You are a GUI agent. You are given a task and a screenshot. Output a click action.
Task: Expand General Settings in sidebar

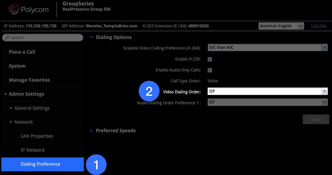click(x=11, y=108)
